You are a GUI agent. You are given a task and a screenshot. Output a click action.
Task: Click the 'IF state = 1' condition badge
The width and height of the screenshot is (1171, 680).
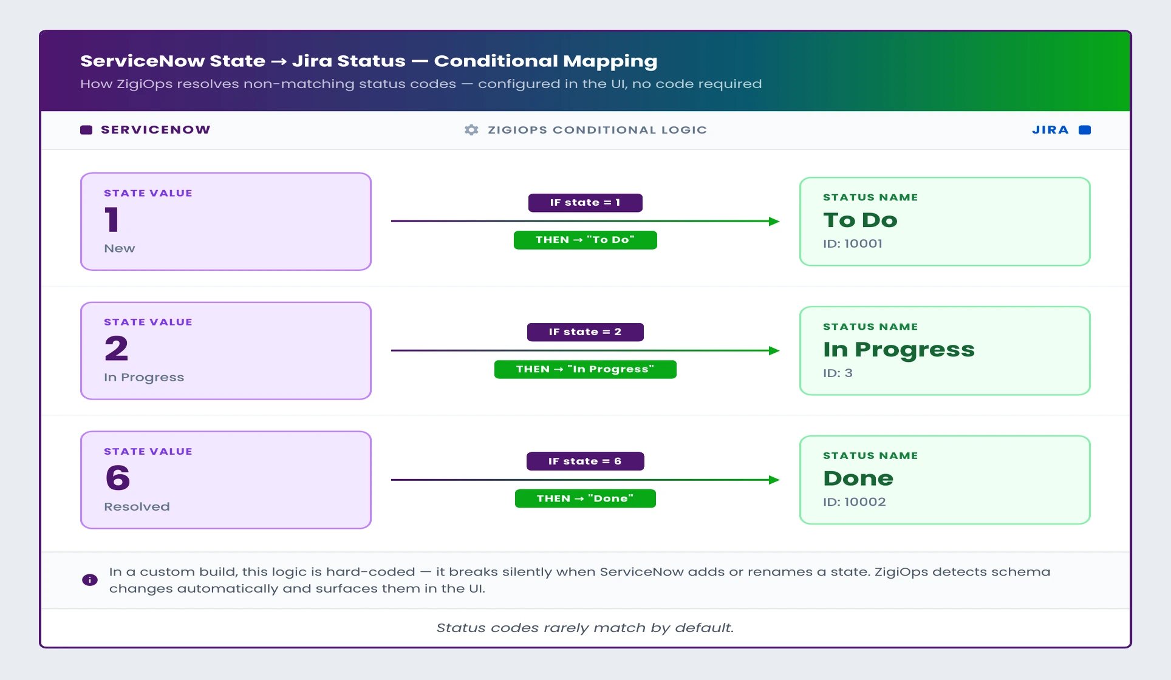click(585, 203)
